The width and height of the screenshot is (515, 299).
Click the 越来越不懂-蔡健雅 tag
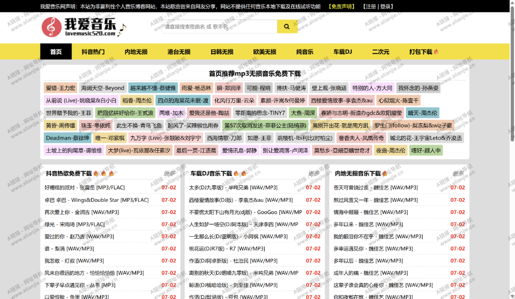click(x=153, y=88)
